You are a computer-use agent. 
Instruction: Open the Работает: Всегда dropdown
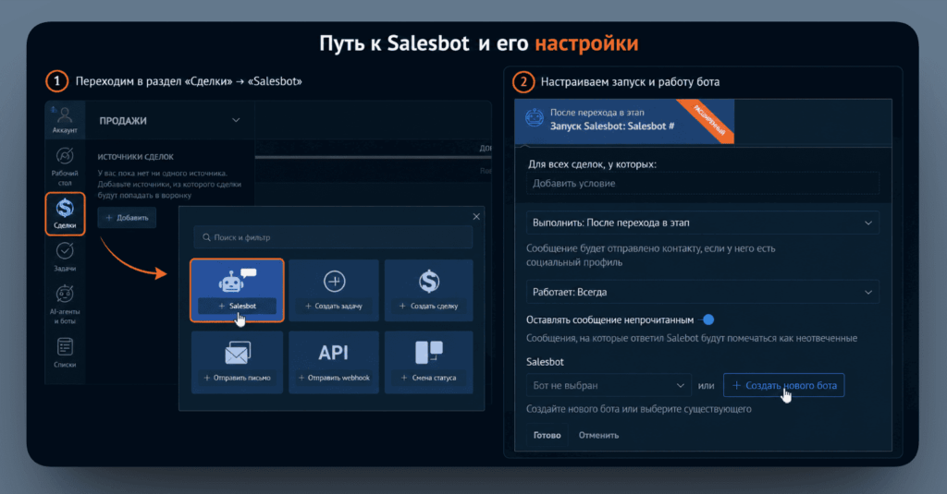[x=703, y=292]
